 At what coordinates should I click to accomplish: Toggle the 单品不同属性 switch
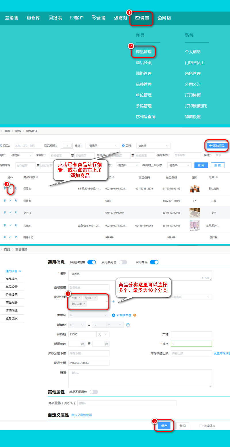[x=94, y=392]
